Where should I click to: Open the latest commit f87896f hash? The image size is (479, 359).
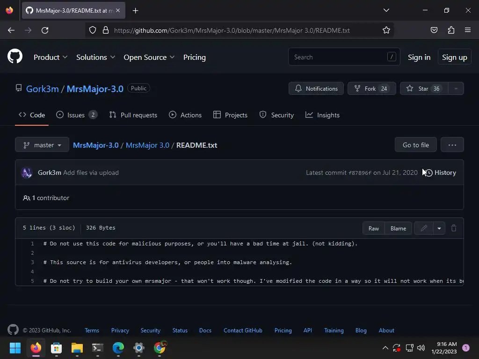coord(360,173)
